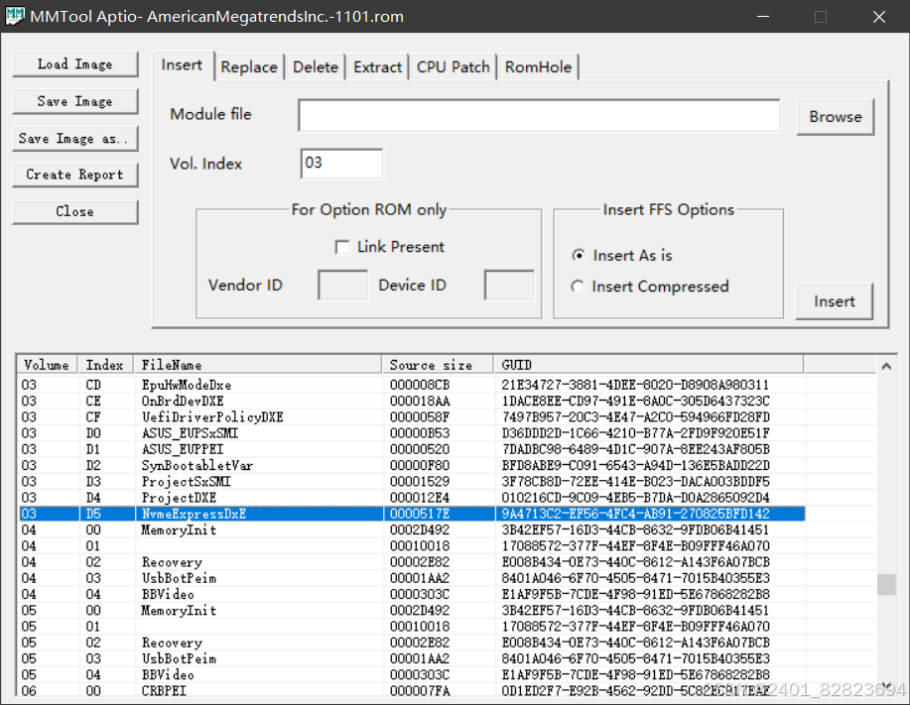Select the ProjectSxSMI row
The height and width of the screenshot is (705, 910).
click(x=412, y=482)
